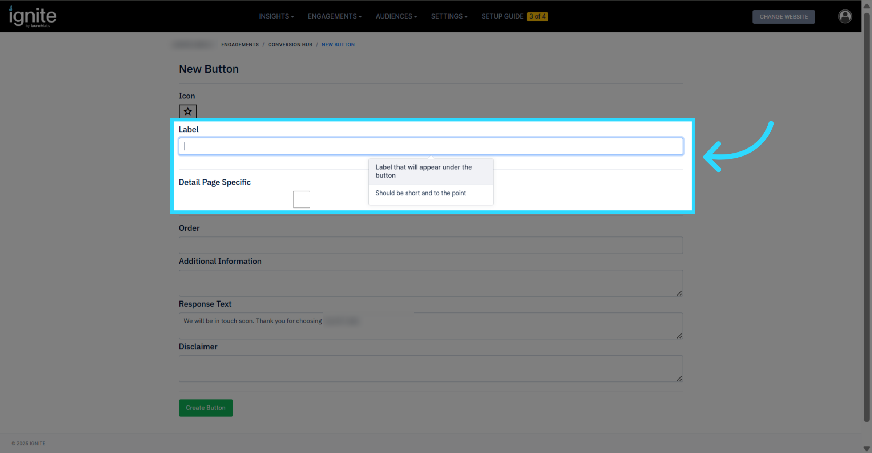
Task: Open the Setup Guide menu item
Action: click(502, 17)
